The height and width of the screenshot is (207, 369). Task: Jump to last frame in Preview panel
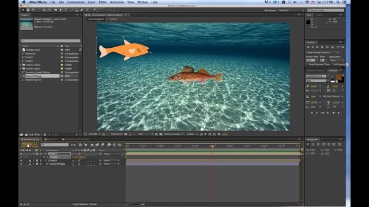327,47
